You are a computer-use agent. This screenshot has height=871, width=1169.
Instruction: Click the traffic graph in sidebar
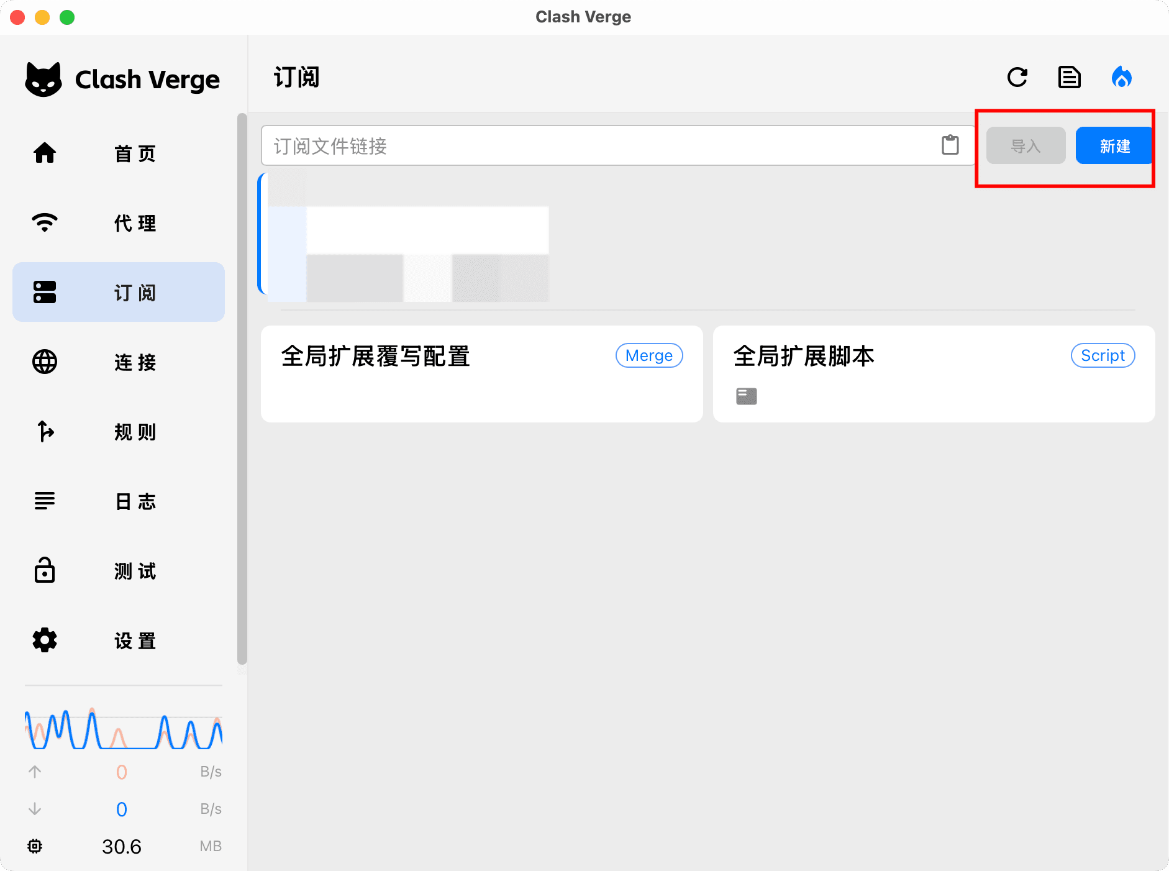(124, 728)
